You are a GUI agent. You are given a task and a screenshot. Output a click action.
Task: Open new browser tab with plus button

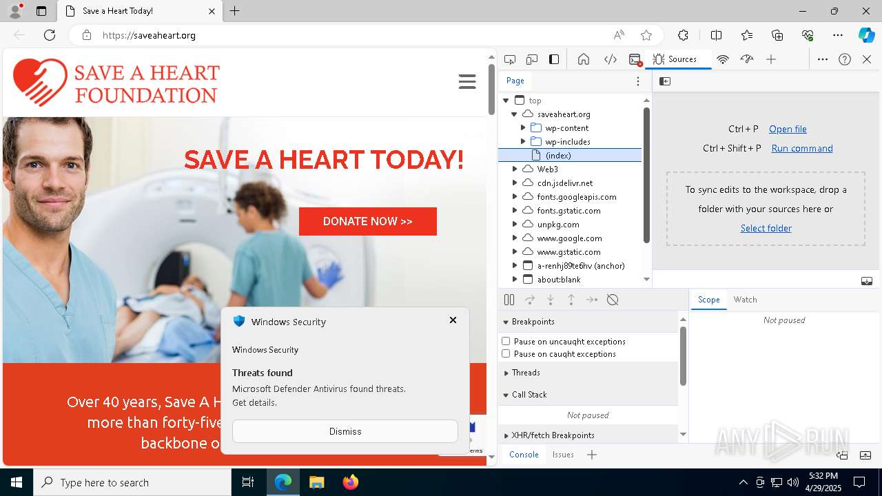click(x=235, y=11)
